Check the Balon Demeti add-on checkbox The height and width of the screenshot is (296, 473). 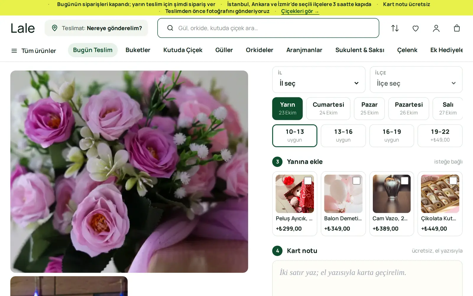357,180
